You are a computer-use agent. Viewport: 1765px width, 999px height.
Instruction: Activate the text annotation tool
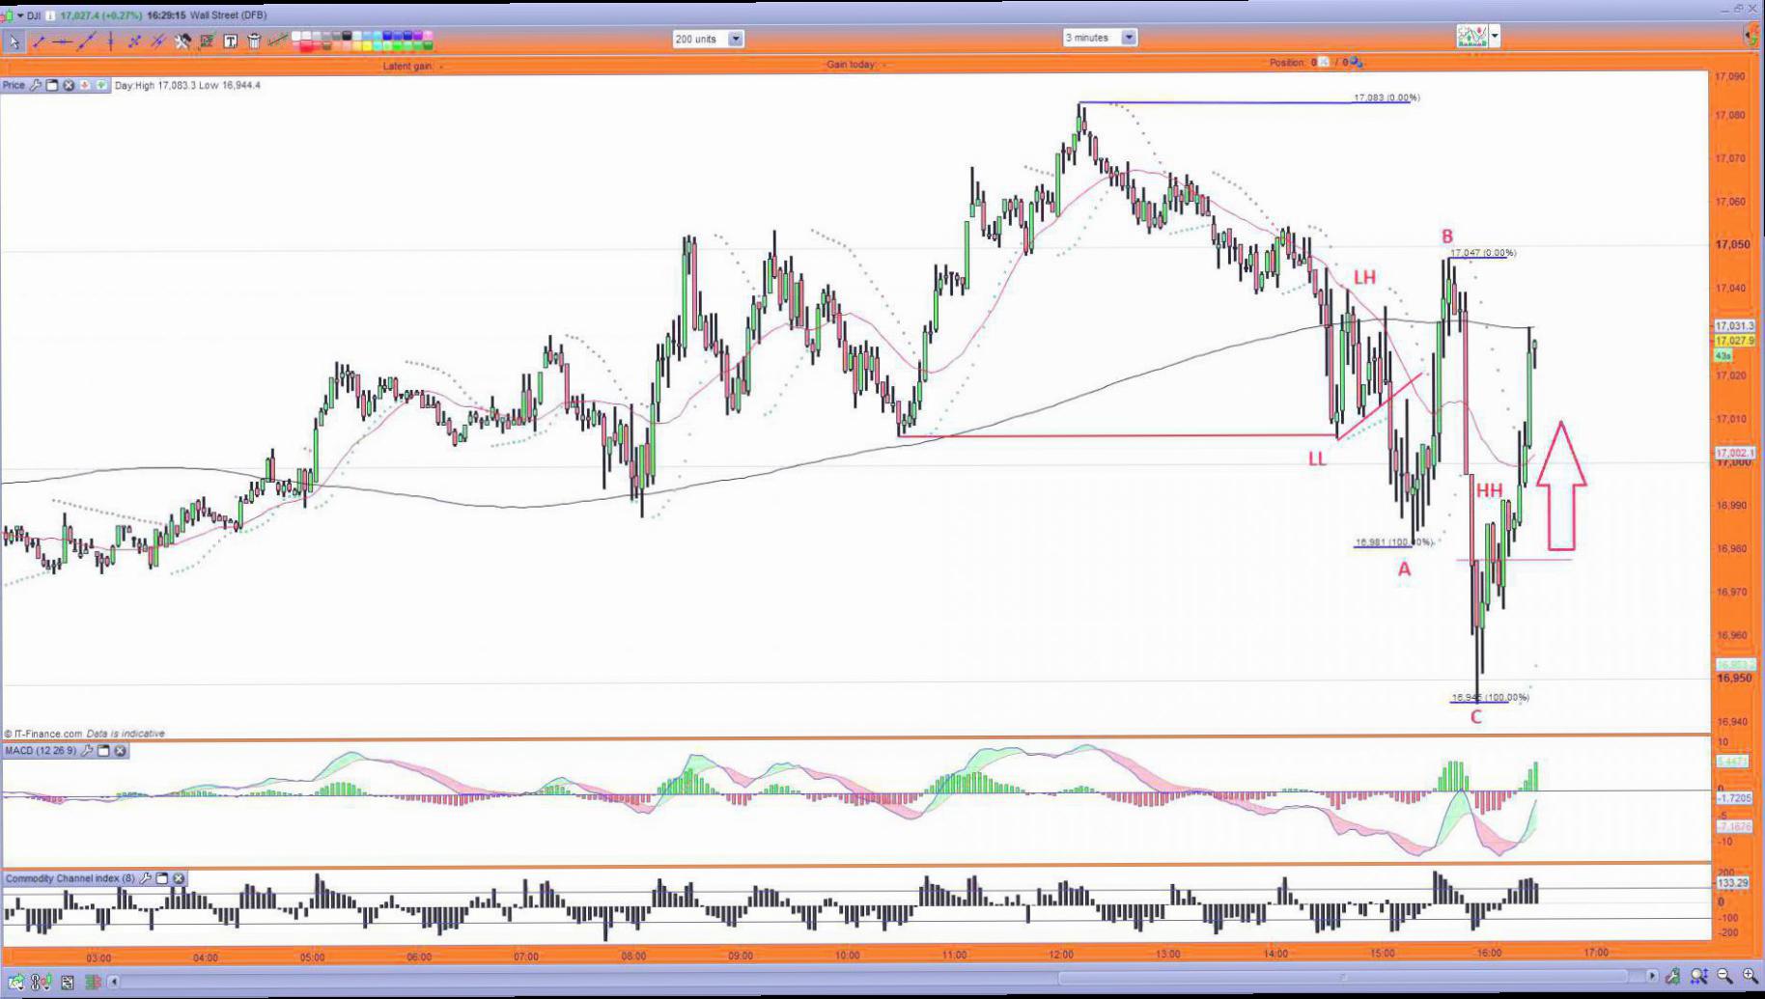point(230,41)
